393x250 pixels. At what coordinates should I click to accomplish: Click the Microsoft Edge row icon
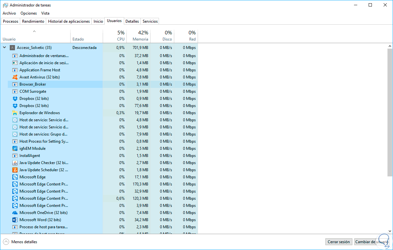point(15,177)
